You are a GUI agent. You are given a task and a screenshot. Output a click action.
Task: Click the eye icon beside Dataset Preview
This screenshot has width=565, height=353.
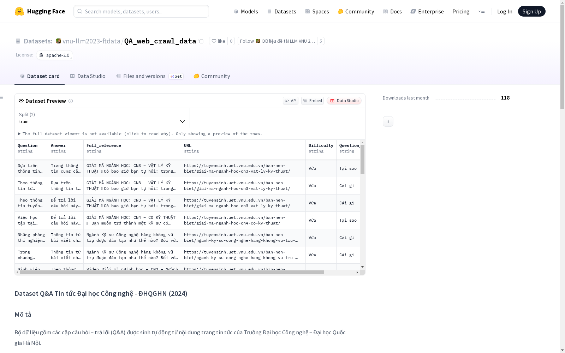(x=21, y=101)
